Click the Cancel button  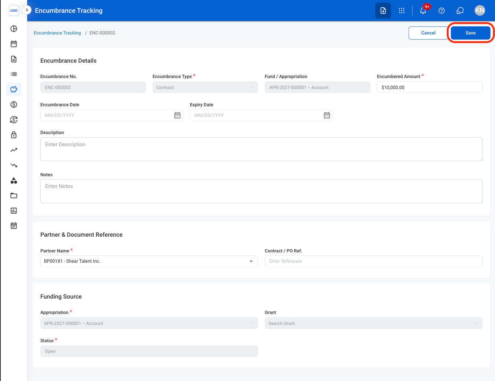click(x=428, y=33)
